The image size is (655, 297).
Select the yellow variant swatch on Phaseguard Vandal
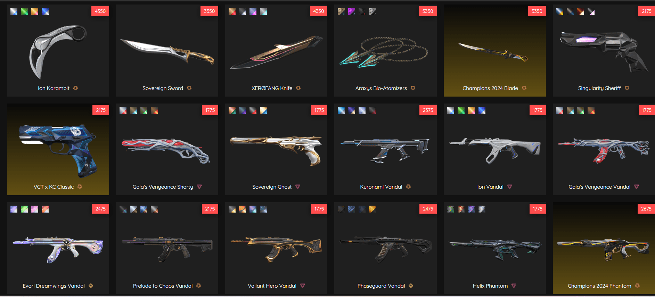pyautogui.click(x=372, y=209)
